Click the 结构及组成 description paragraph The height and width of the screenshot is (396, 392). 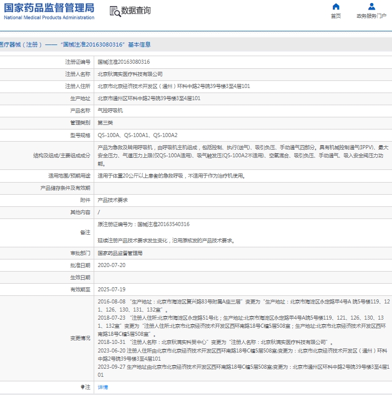coord(243,155)
